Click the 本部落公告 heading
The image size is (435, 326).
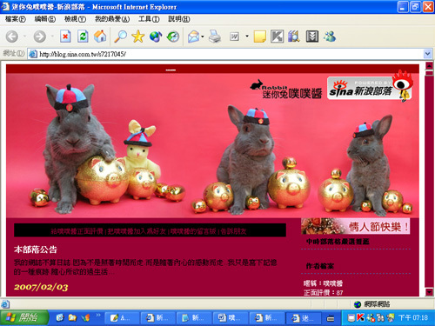(36, 249)
